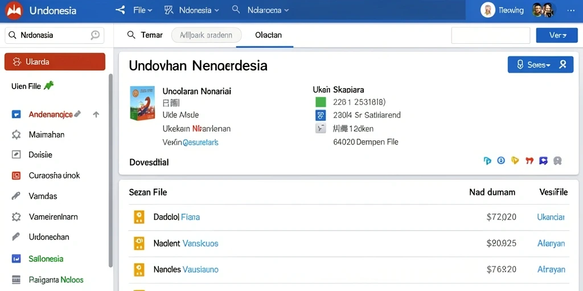Click the Ukandar link in VesiiFile column
This screenshot has width=583, height=291.
coord(551,217)
